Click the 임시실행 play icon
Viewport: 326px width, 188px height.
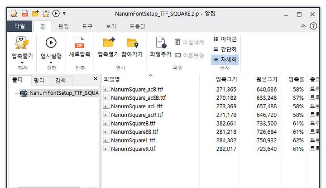point(51,43)
